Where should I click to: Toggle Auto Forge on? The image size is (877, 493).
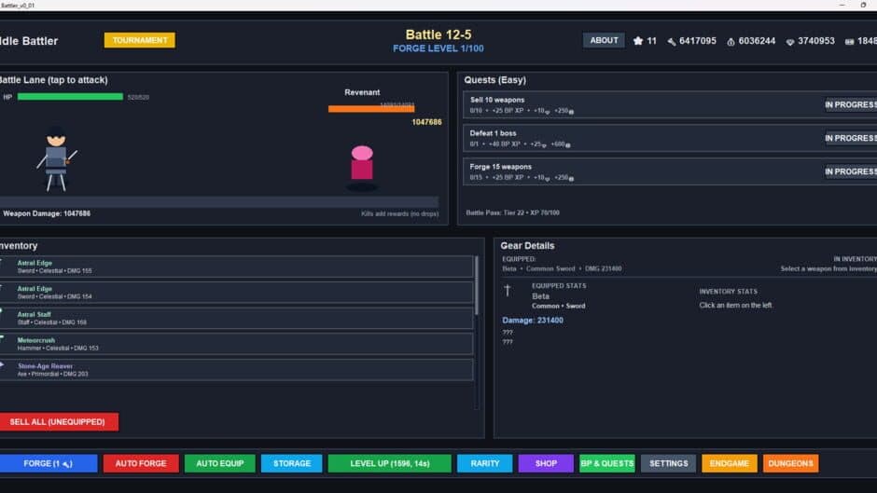coord(141,463)
